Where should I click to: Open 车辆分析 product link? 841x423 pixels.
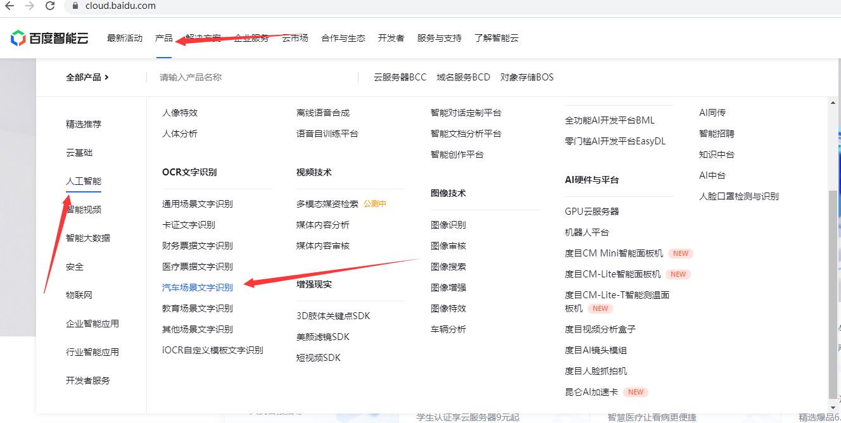point(448,329)
